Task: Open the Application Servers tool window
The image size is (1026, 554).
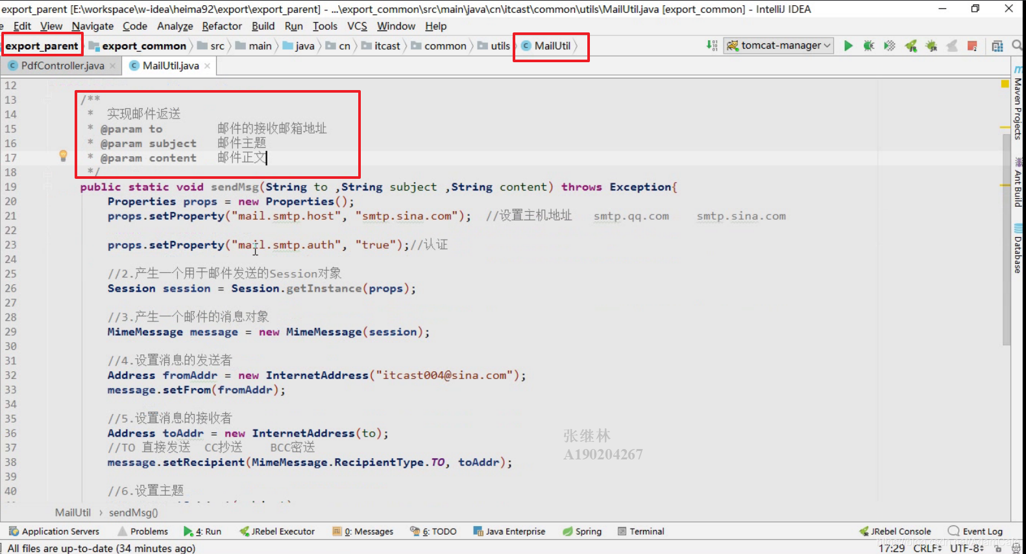Action: click(54, 531)
